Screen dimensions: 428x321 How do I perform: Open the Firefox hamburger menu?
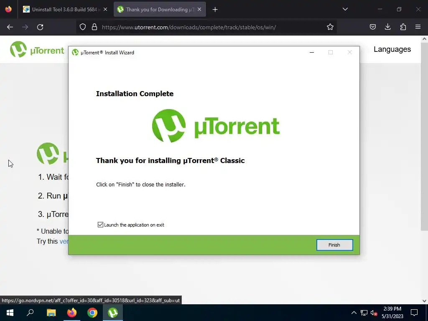click(418, 27)
